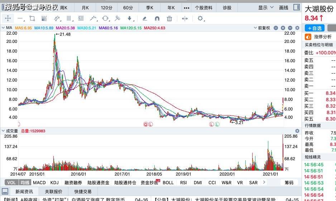Image resolution: width=336 pixels, height=201 pixels.
Task: Open MA indicator settings gear
Action: click(297, 28)
